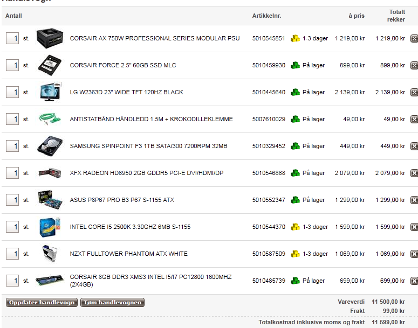Image resolution: width=418 pixels, height=328 pixels.
Task: Click article number 5010545851
Action: pos(269,38)
